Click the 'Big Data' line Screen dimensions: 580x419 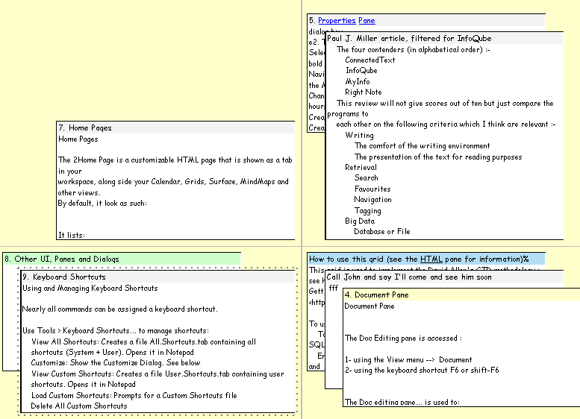point(360,221)
